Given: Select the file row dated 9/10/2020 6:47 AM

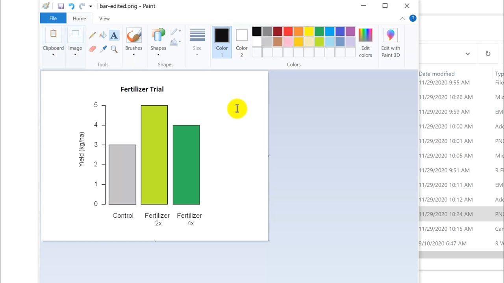Looking at the screenshot, I should click(461, 243).
